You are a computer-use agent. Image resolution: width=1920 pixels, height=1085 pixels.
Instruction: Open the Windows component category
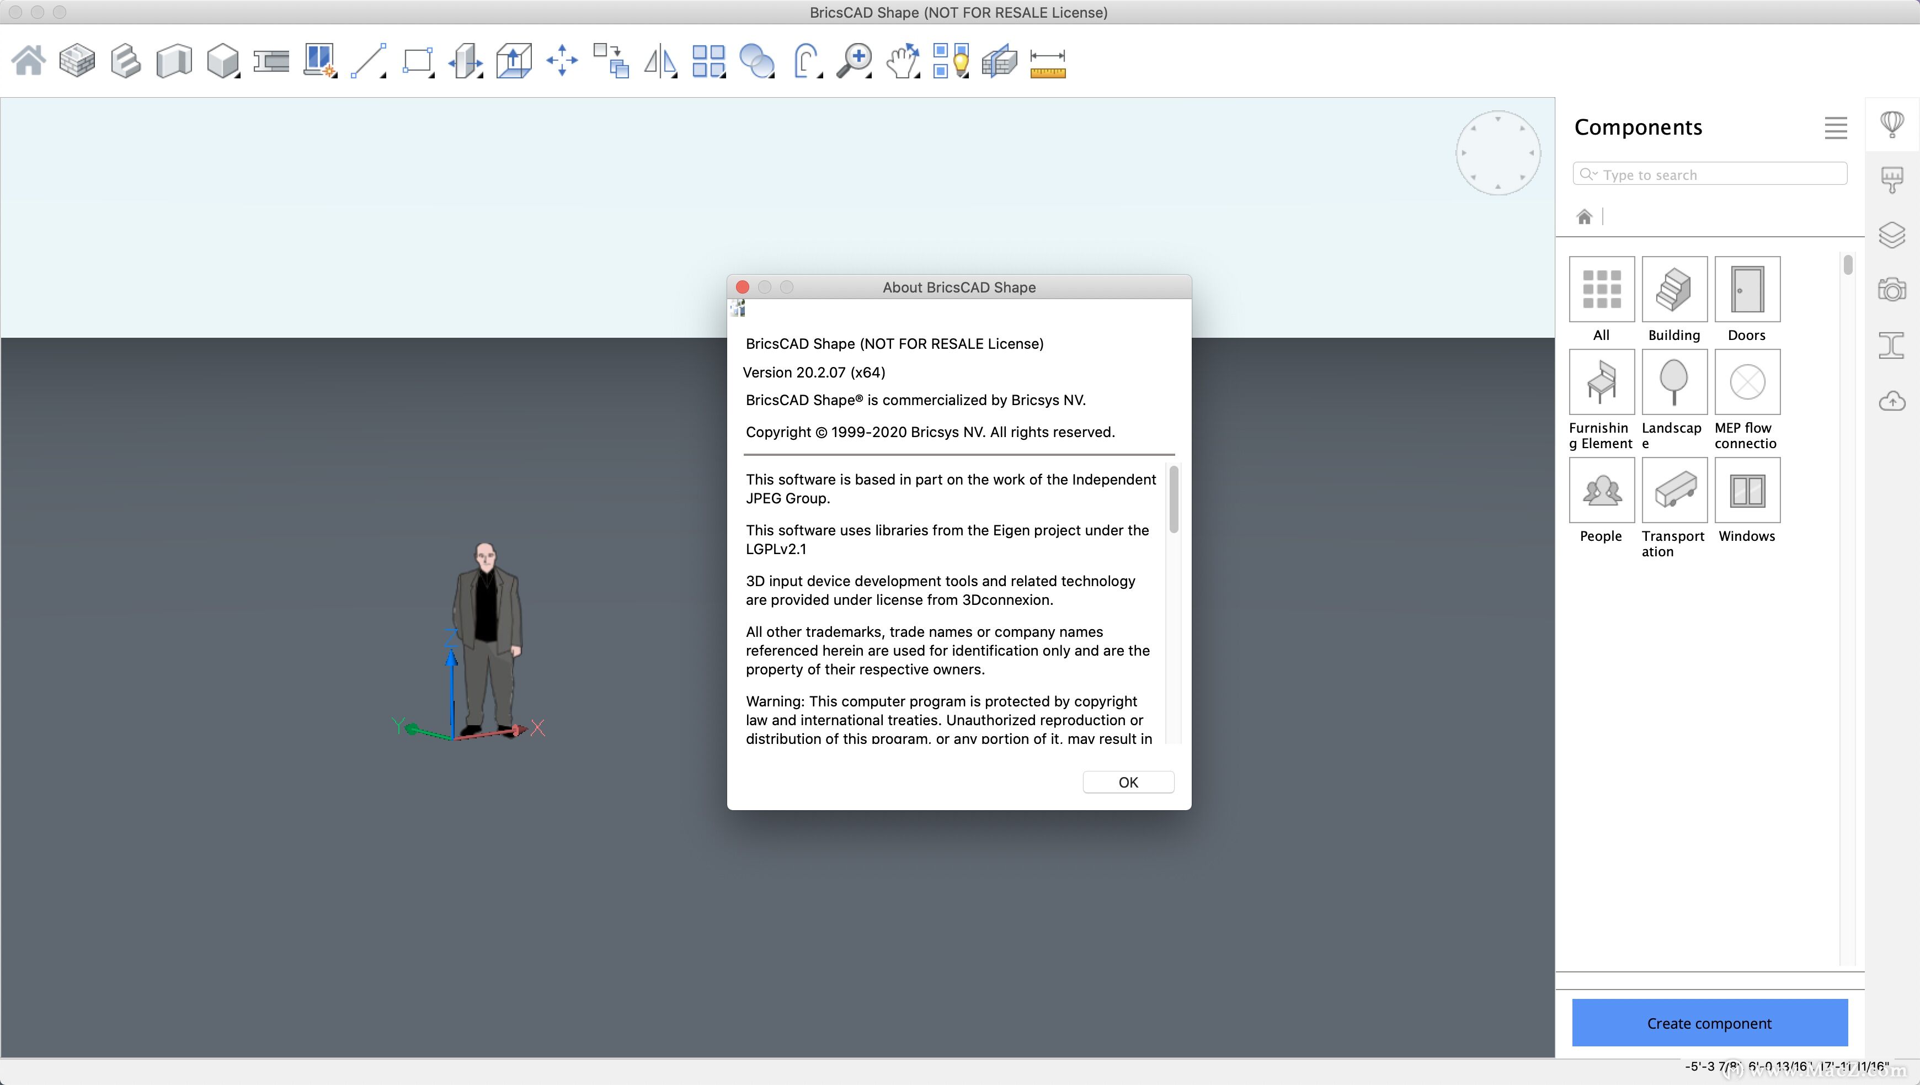1747,491
